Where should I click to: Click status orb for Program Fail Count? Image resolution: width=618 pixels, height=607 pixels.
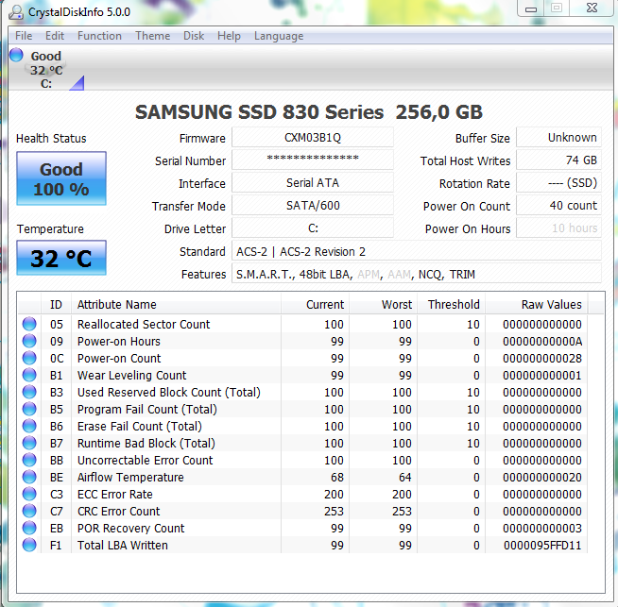click(29, 409)
